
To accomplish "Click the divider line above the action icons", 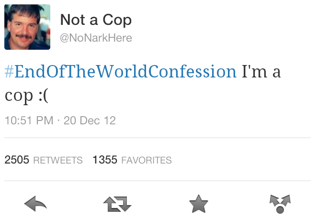I will (x=158, y=181).
